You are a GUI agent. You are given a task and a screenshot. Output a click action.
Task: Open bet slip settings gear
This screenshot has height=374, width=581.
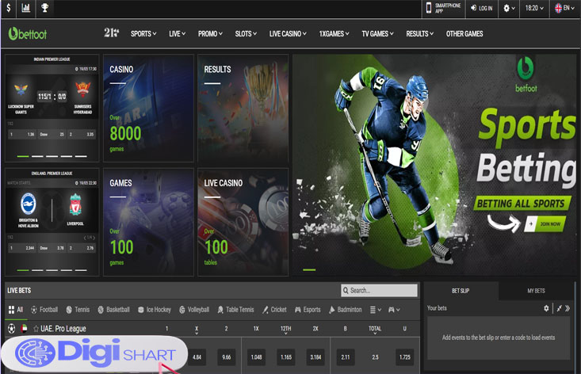pos(546,308)
